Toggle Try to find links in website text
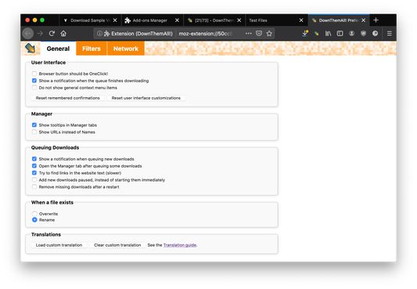Viewport: 417px width, 289px height. click(34, 173)
